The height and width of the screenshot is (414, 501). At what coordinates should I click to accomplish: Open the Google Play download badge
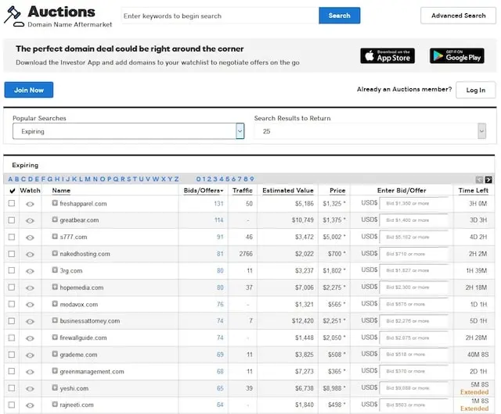456,55
